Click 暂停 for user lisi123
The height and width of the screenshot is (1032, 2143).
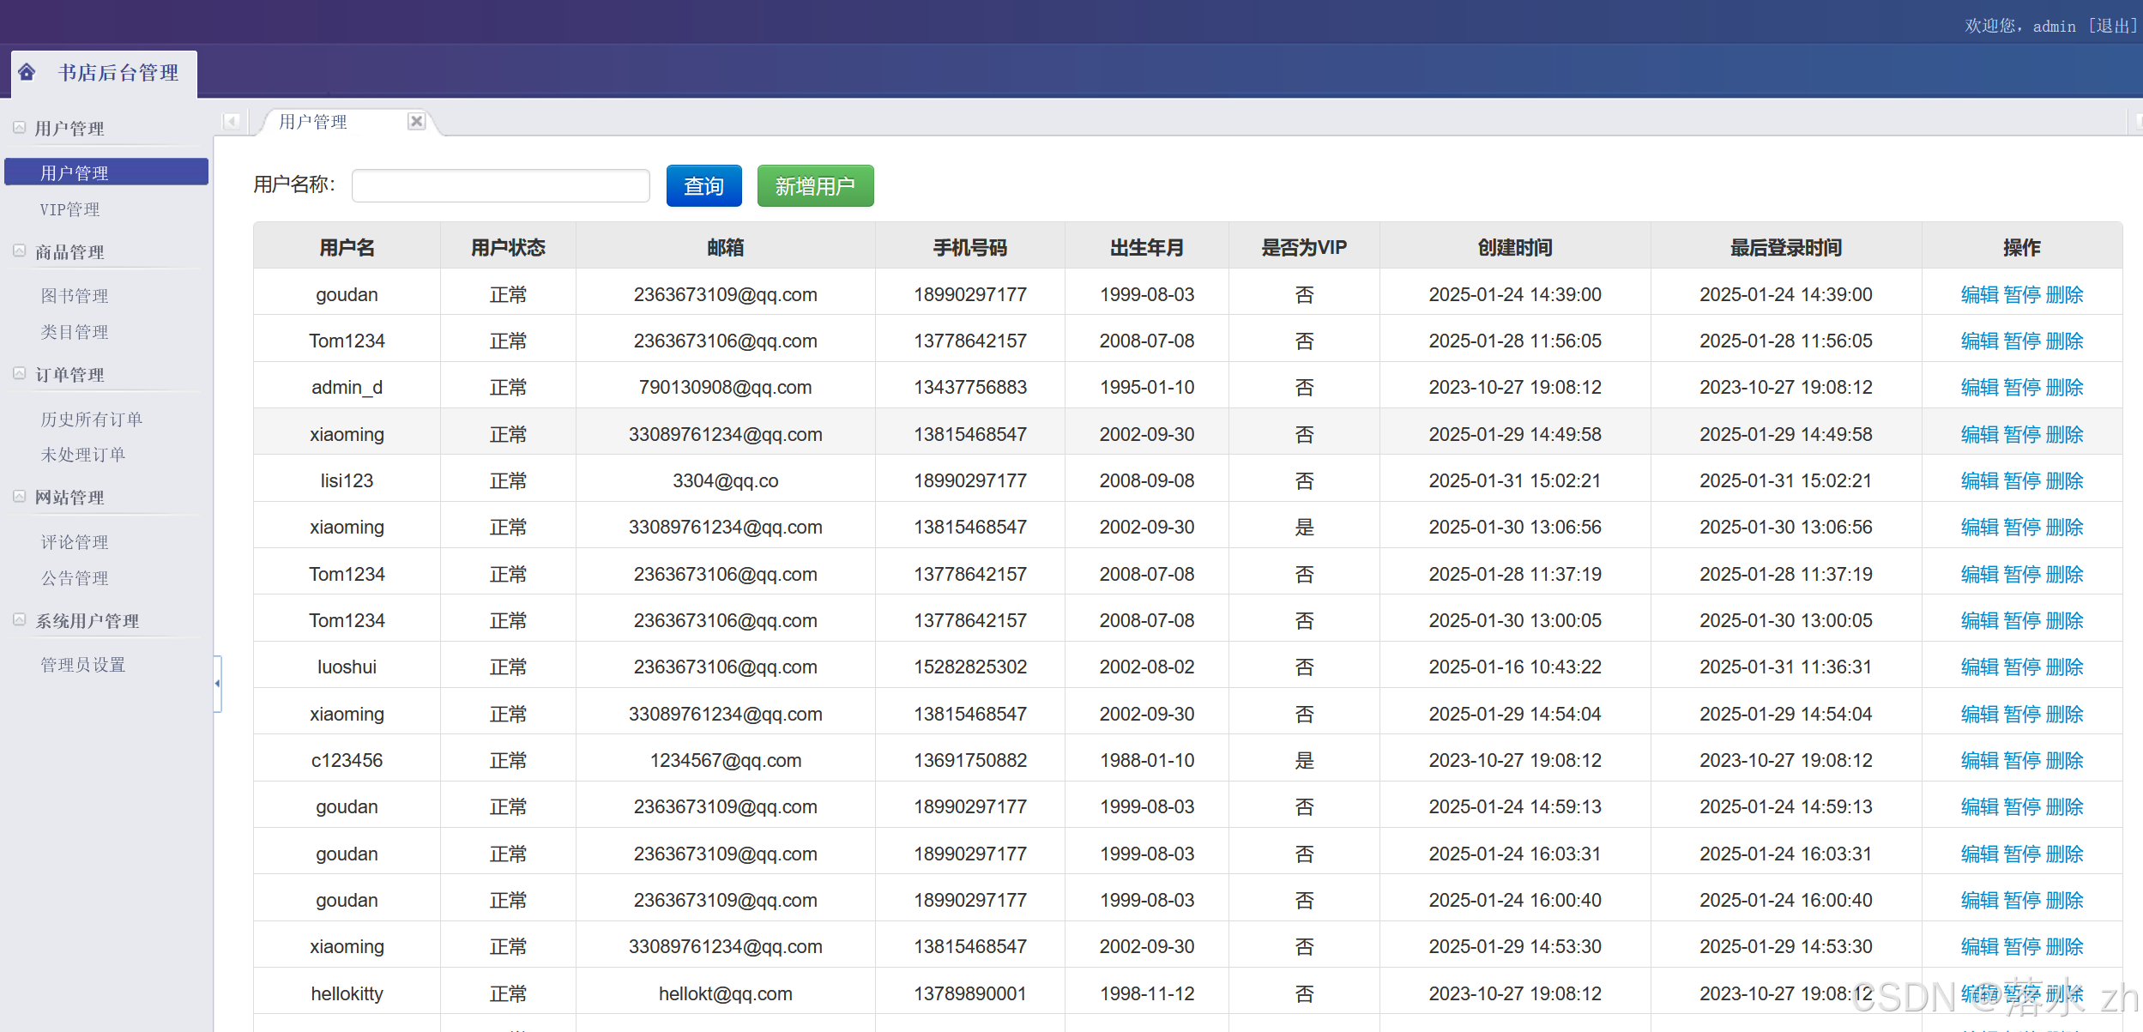(2022, 481)
